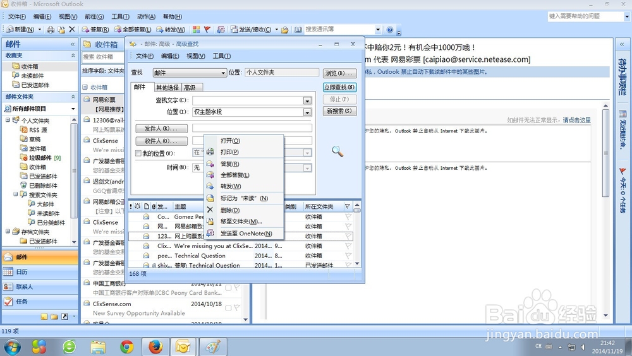Click the notes icon in navigation bottom
Viewport: 632px width, 356px height.
point(44,317)
